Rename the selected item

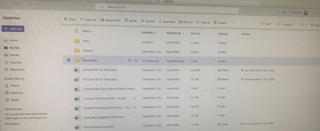point(220,23)
